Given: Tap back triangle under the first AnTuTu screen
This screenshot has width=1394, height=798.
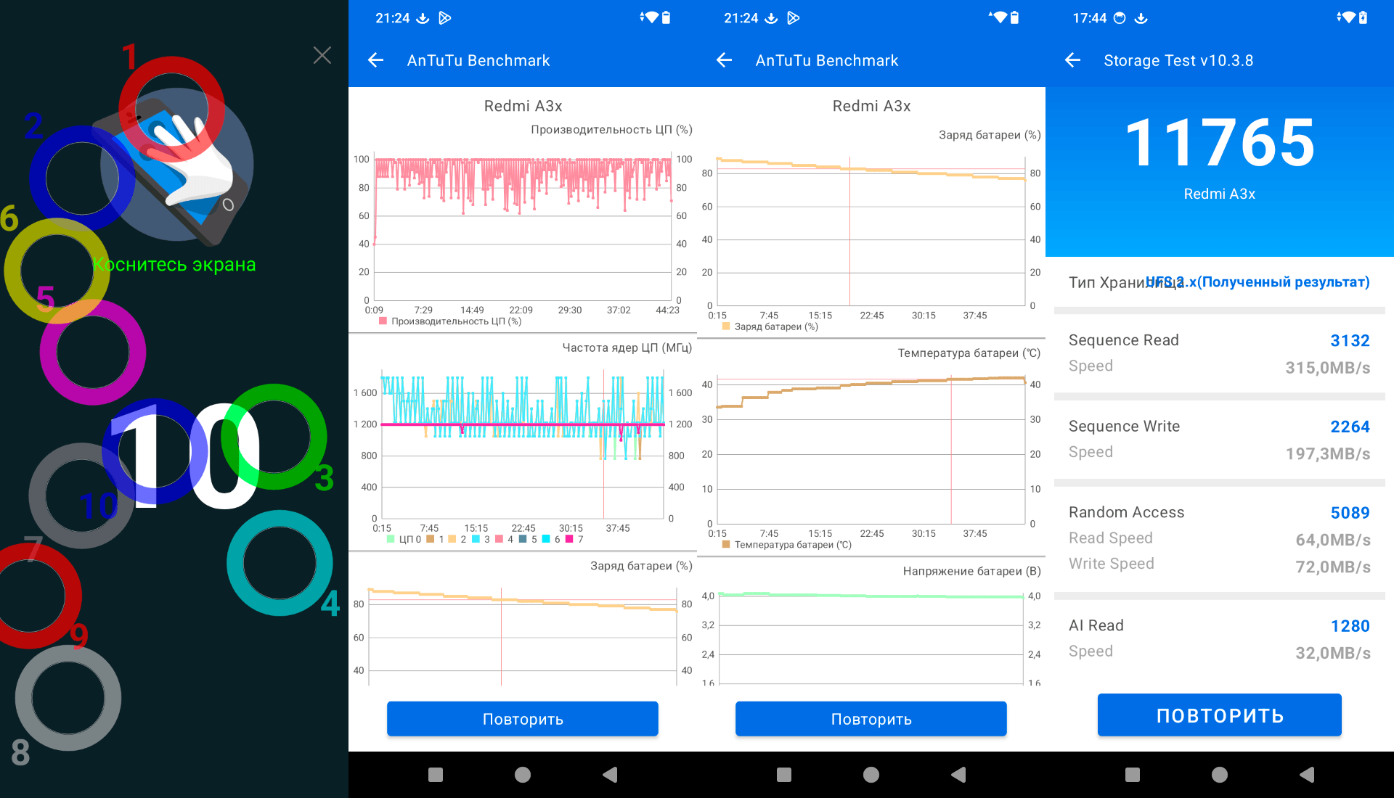Looking at the screenshot, I should coord(610,775).
